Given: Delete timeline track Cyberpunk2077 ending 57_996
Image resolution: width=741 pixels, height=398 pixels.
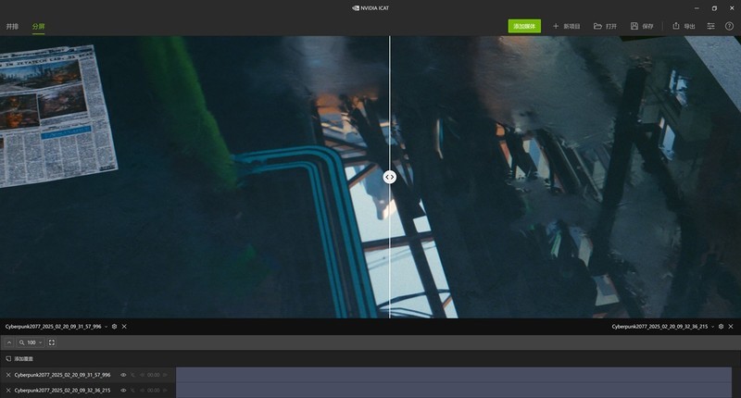Looking at the screenshot, I should pyautogui.click(x=8, y=375).
